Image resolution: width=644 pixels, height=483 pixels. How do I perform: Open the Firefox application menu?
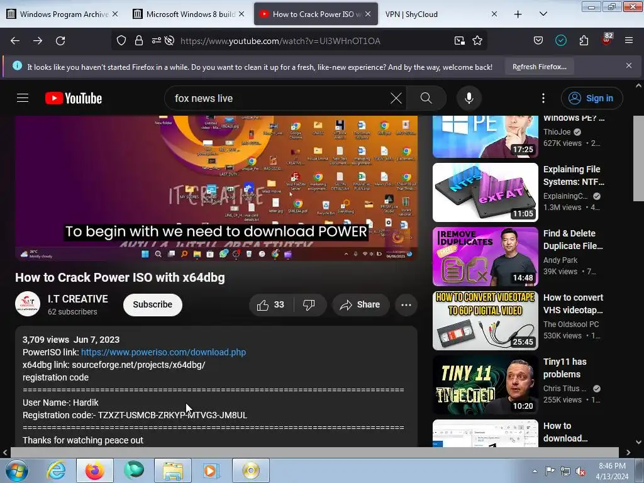click(629, 41)
